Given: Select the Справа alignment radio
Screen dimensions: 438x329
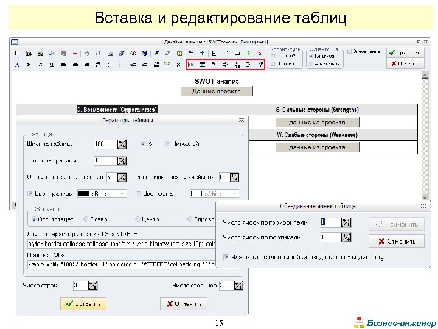Looking at the screenshot, I should point(190,219).
